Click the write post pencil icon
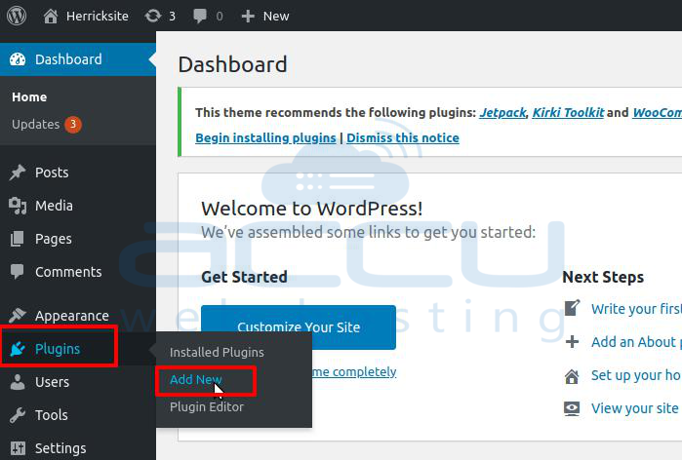Image resolution: width=682 pixels, height=460 pixels. [572, 308]
